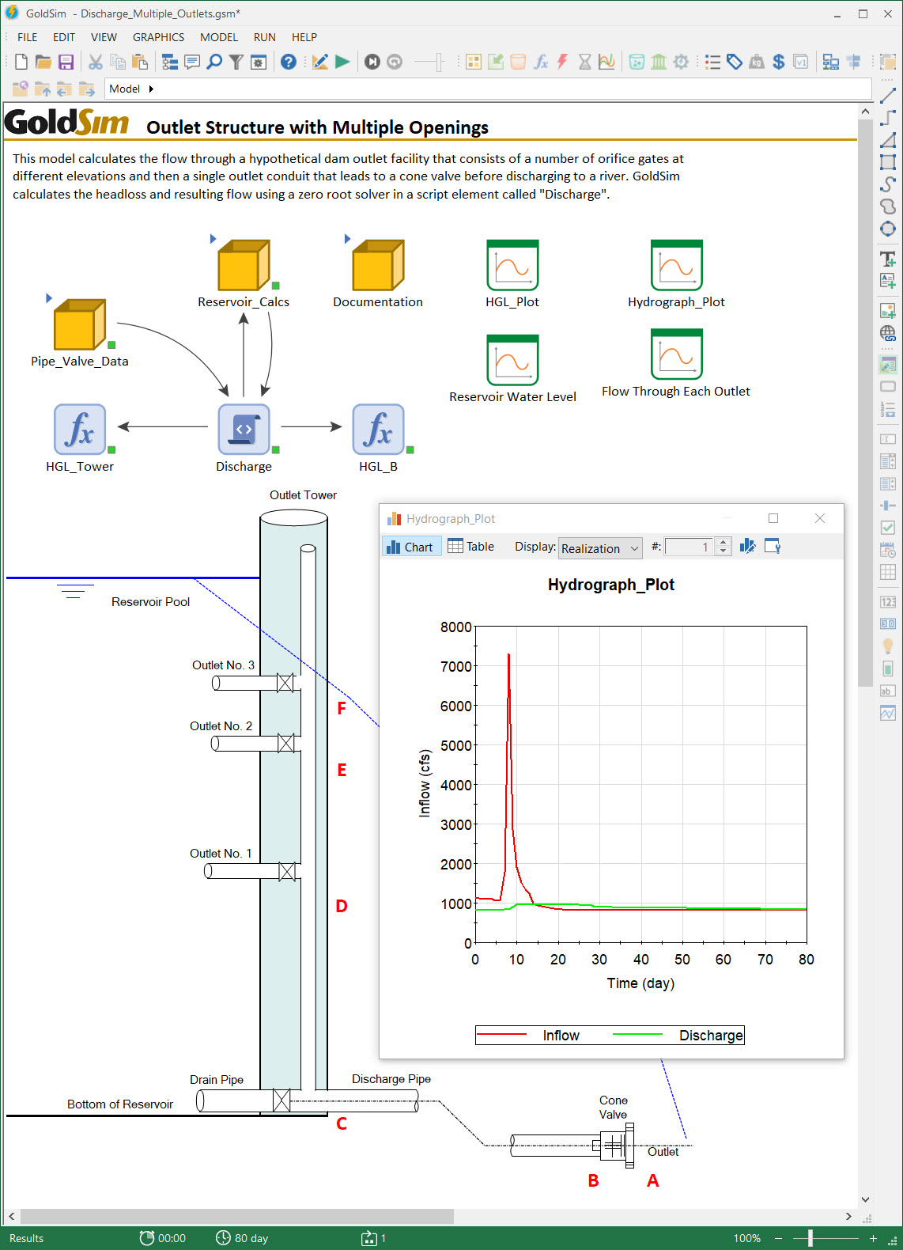
Task: Create a new model file
Action: click(21, 62)
